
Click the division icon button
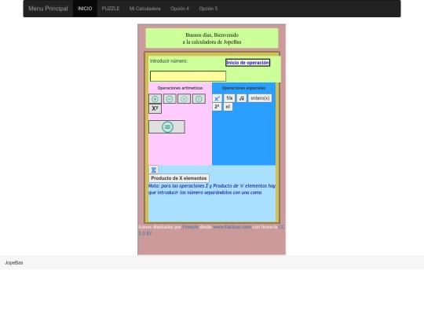click(199, 99)
